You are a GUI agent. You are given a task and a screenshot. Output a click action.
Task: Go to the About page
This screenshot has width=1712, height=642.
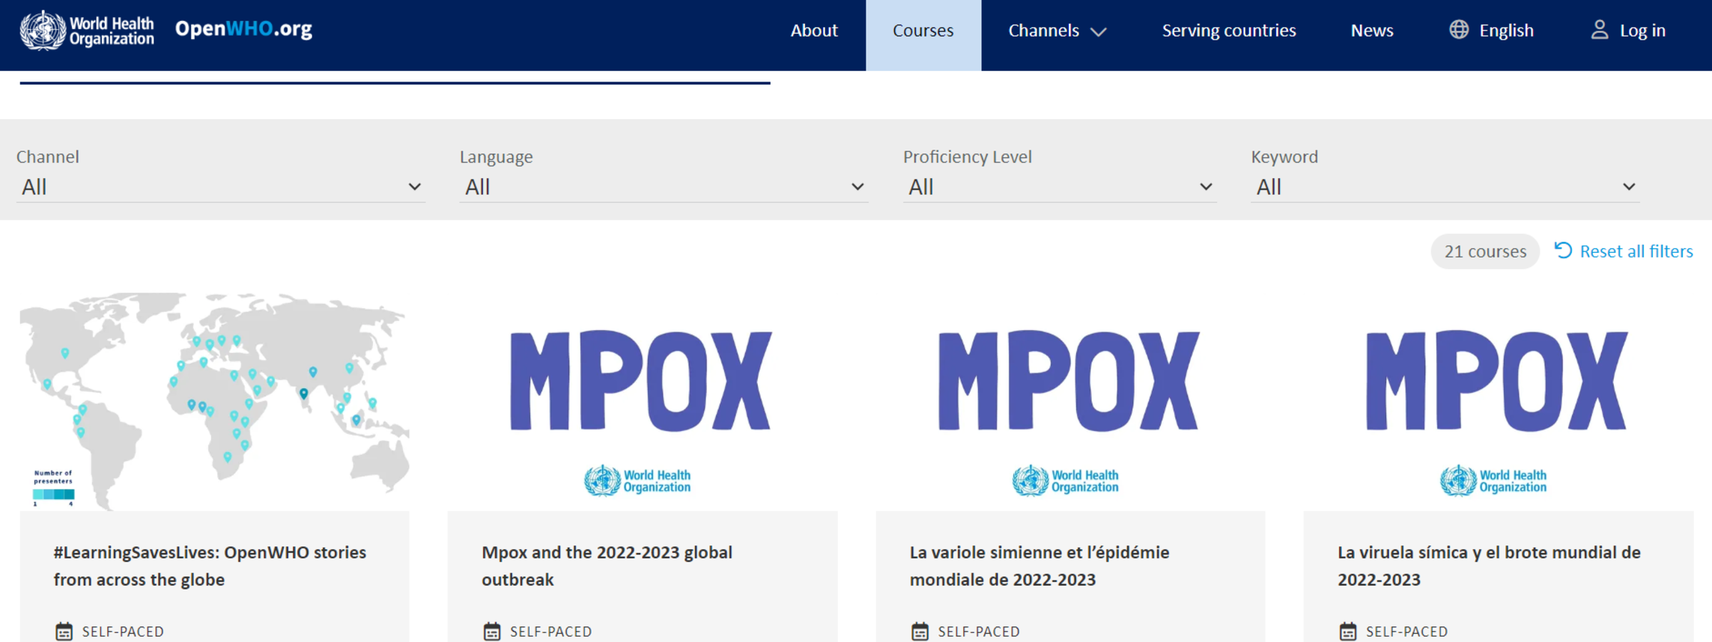click(813, 31)
